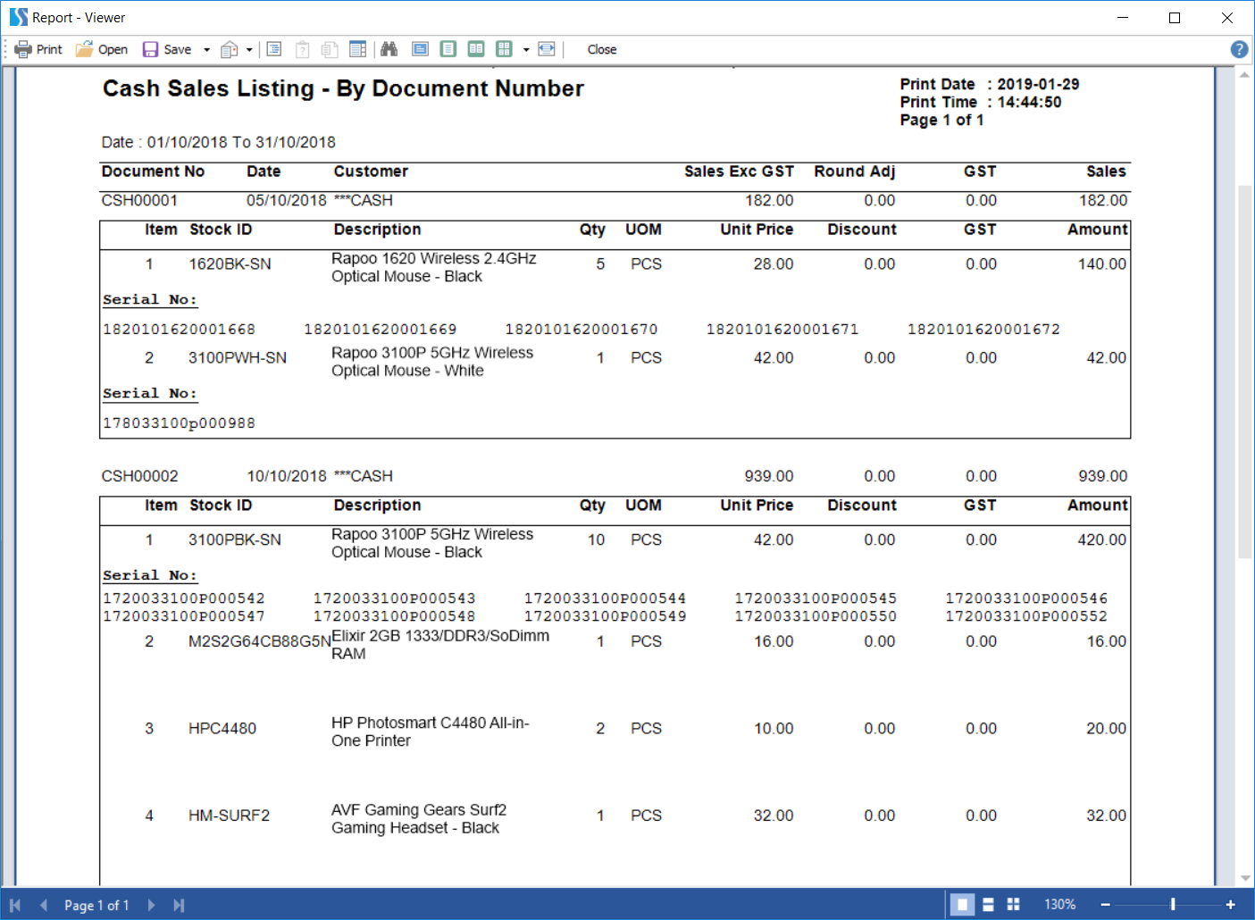The width and height of the screenshot is (1255, 920).
Task: Click the Print Time value 14:44:50
Action: click(1029, 102)
